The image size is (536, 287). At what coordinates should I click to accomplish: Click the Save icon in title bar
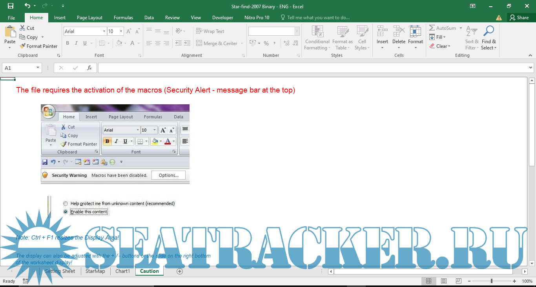11,6
